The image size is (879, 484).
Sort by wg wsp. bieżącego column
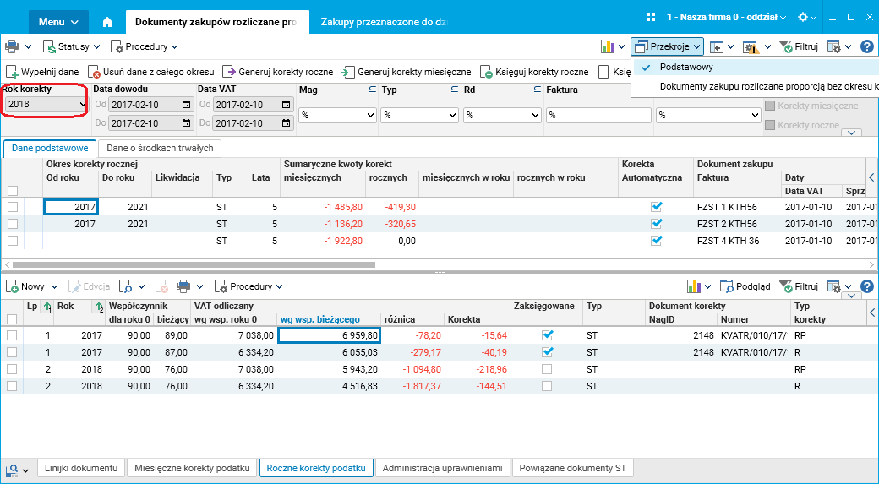[x=319, y=319]
